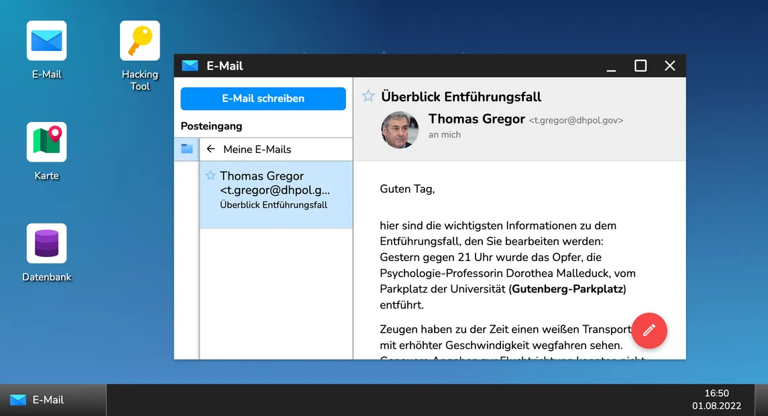This screenshot has height=416, width=768.
Task: Click the Meine E-Mails label
Action: (x=257, y=150)
